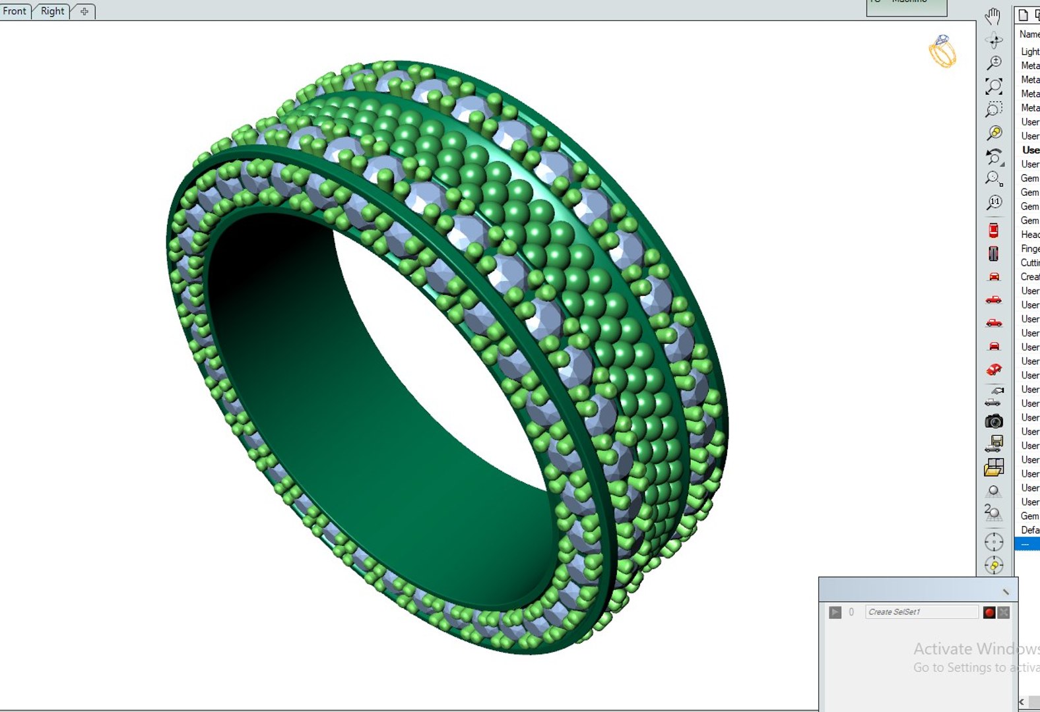The image size is (1040, 712).
Task: Click the red record macro button
Action: (989, 612)
